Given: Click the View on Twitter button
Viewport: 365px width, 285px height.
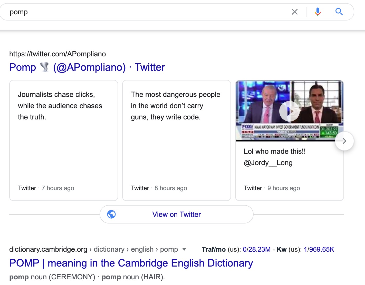Looking at the screenshot, I should pyautogui.click(x=177, y=214).
